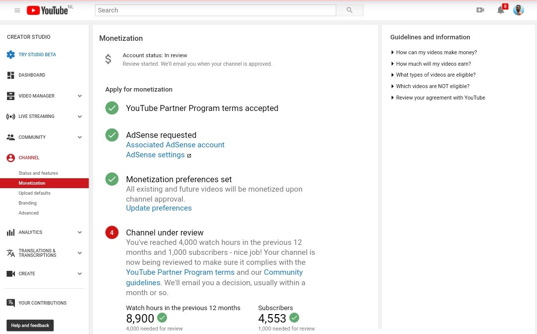Expand 'Review your agreement with YouTube'
This screenshot has width=537, height=334.
tap(438, 98)
